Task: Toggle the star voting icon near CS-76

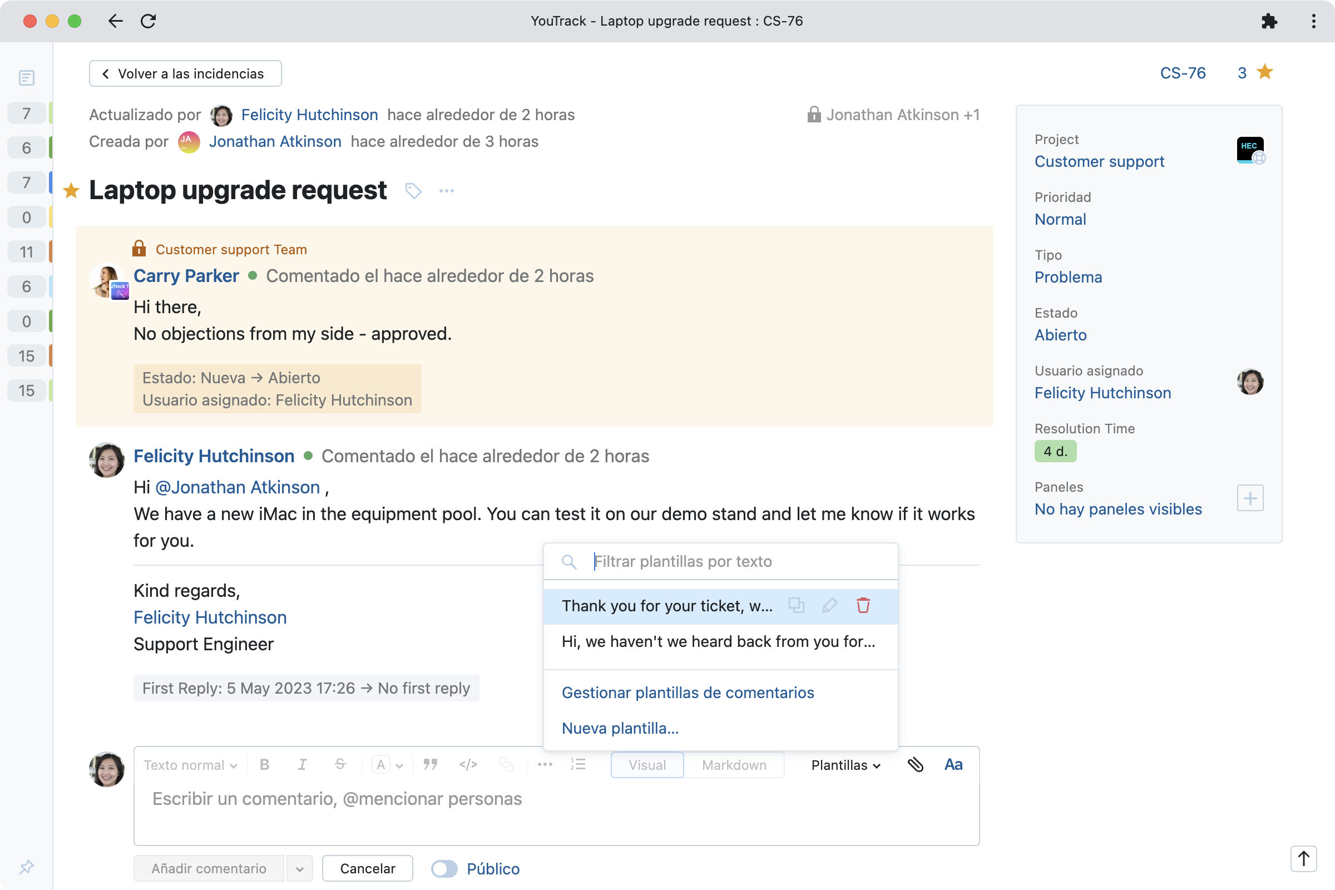Action: [x=1264, y=72]
